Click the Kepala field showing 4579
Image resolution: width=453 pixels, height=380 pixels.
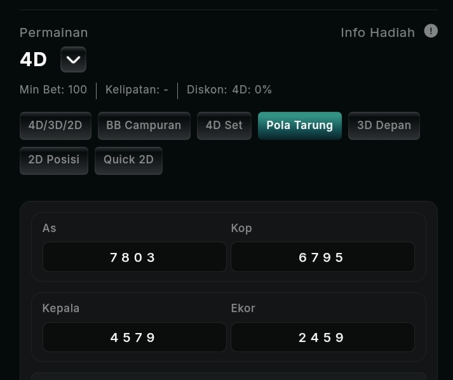click(x=134, y=337)
